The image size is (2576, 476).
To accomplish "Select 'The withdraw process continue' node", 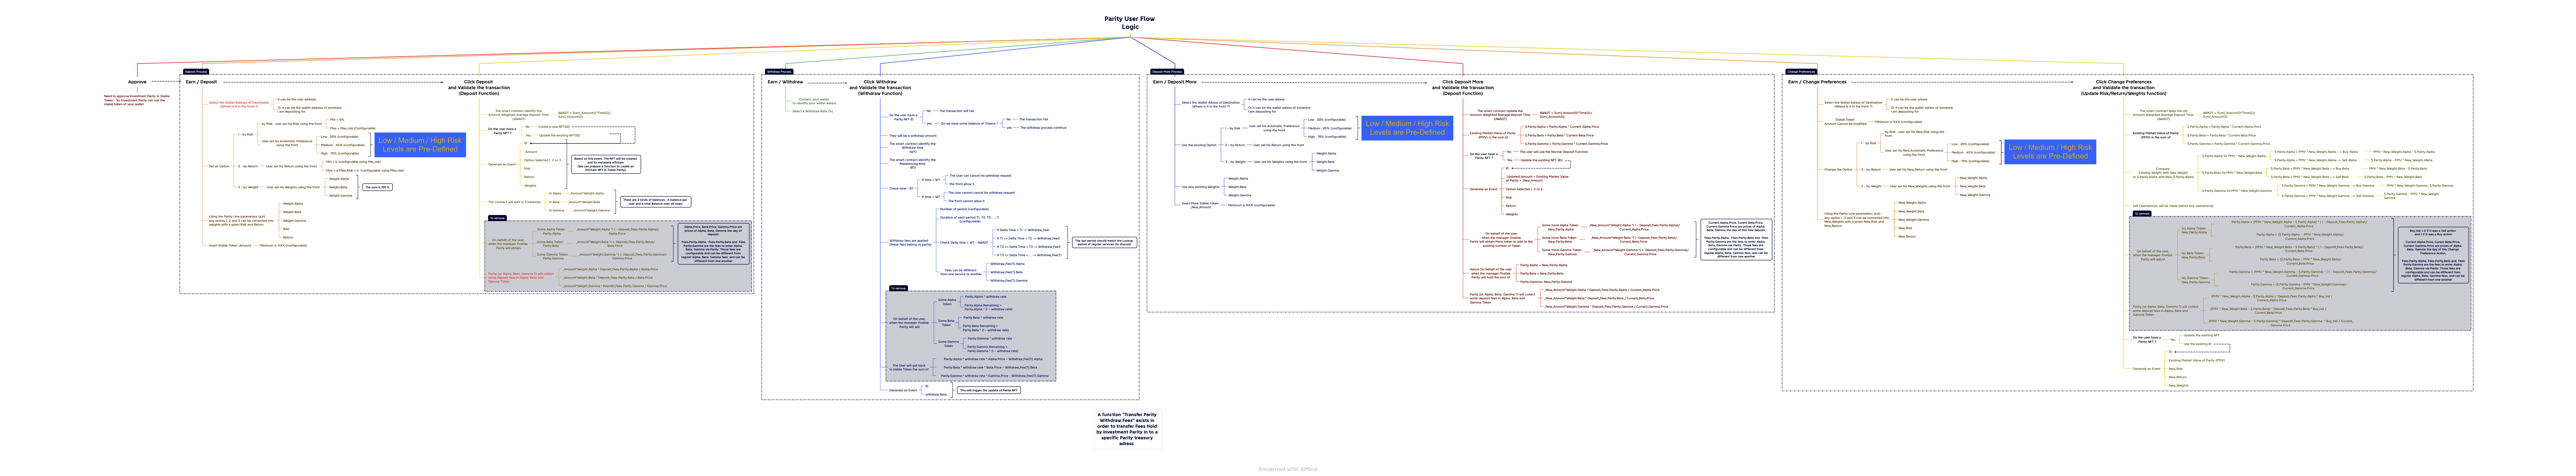I will (1043, 128).
